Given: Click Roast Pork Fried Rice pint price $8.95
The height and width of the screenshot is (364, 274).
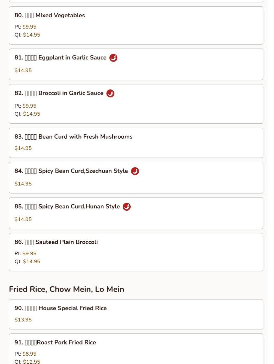Looking at the screenshot, I should point(29,354).
